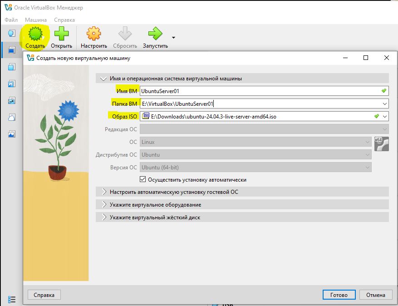398x306 pixels.
Task: Click into the Имя ВМ text field
Action: [259, 91]
